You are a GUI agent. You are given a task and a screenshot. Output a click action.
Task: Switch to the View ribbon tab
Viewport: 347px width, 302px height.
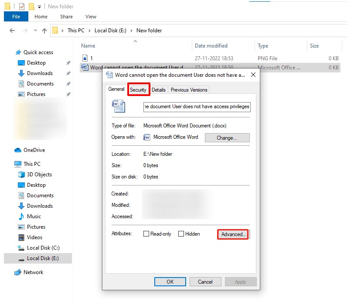click(91, 17)
